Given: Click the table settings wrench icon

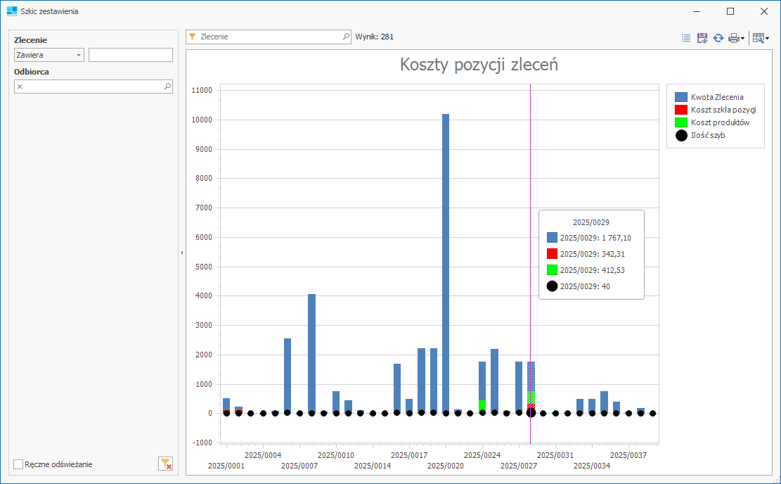Looking at the screenshot, I should tap(758, 38).
